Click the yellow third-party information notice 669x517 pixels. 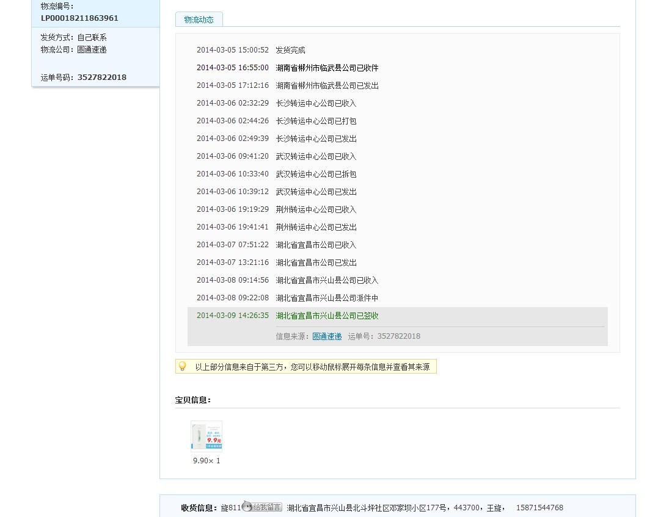[306, 367]
